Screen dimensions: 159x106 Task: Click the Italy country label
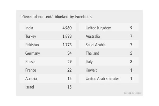[x=89, y=62]
